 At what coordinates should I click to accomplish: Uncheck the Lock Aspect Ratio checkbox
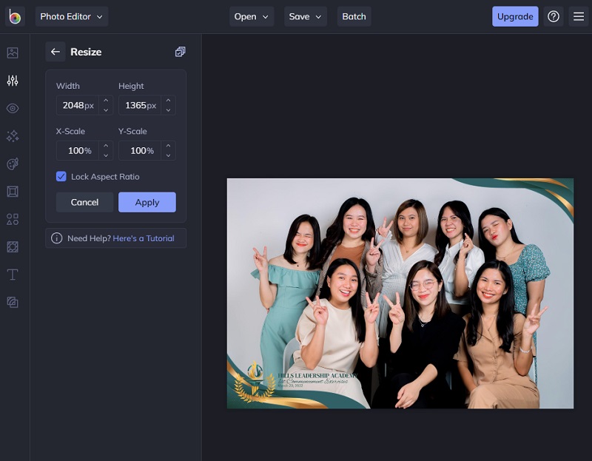pos(61,176)
